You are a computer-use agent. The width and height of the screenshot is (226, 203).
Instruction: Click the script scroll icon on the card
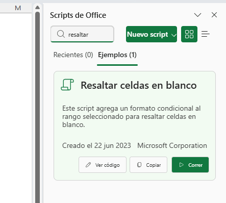[67, 85]
